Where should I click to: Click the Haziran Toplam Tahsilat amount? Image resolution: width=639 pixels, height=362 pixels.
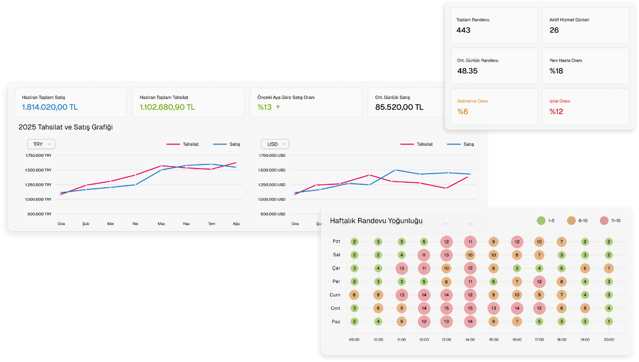pyautogui.click(x=167, y=107)
